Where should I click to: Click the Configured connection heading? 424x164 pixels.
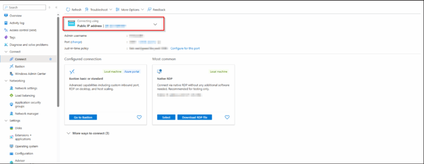[83, 59]
